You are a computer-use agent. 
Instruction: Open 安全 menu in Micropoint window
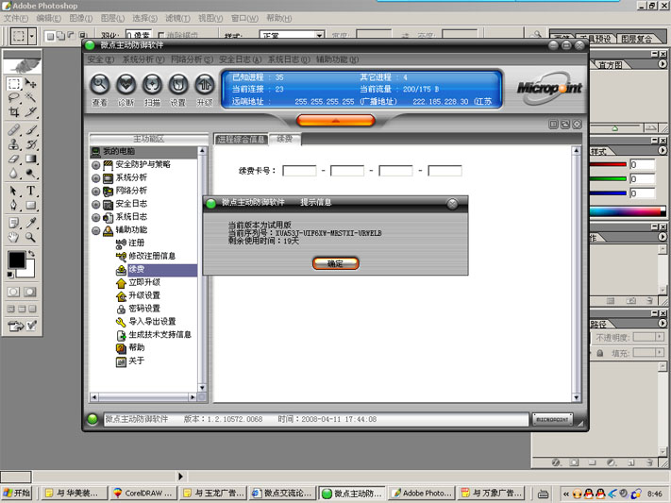tap(101, 59)
